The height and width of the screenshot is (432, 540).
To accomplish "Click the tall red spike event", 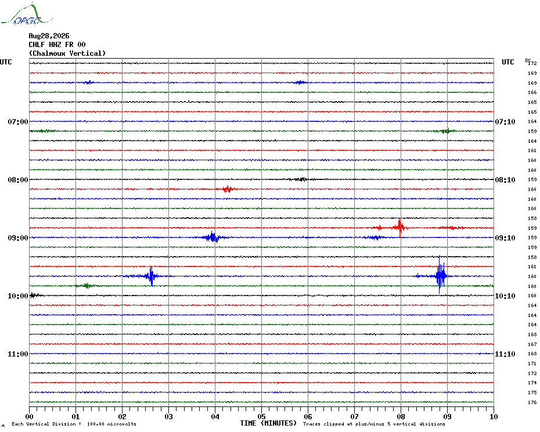I will [399, 228].
